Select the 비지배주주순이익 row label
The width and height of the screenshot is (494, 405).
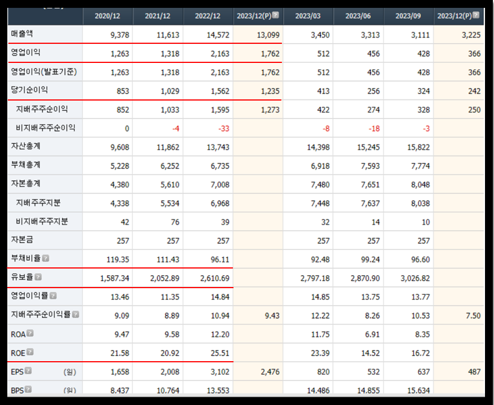(46, 128)
